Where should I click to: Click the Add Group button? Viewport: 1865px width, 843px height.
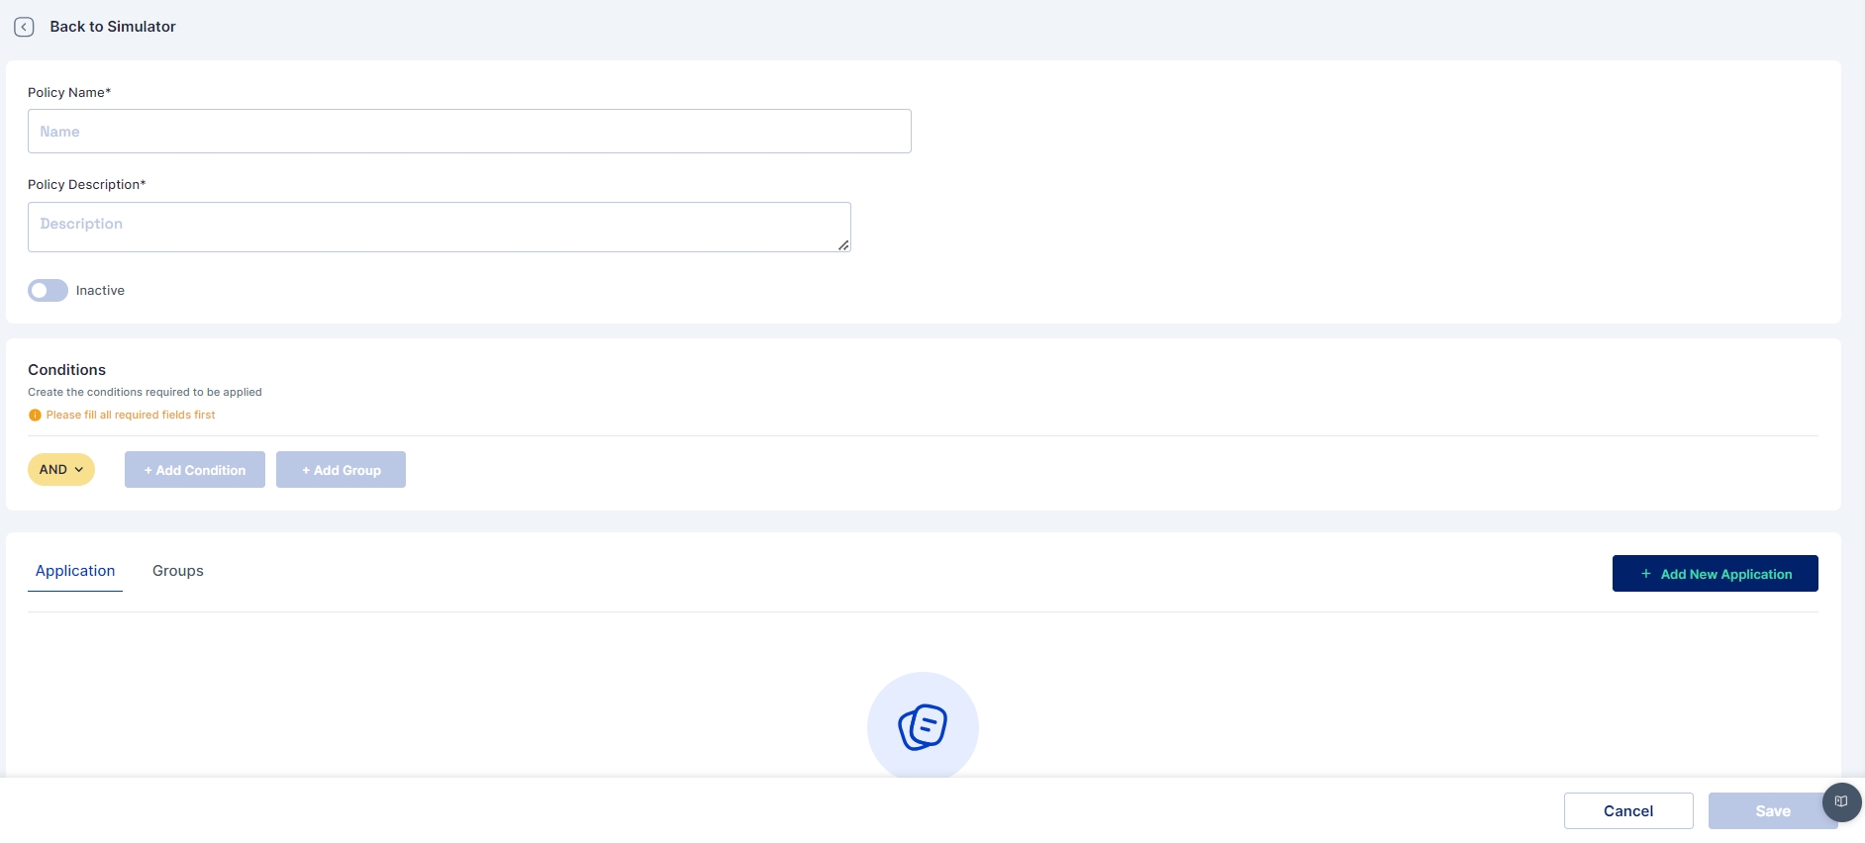(341, 470)
